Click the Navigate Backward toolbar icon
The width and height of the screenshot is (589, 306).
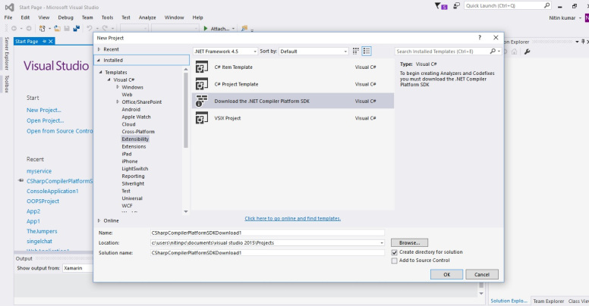pyautogui.click(x=14, y=29)
